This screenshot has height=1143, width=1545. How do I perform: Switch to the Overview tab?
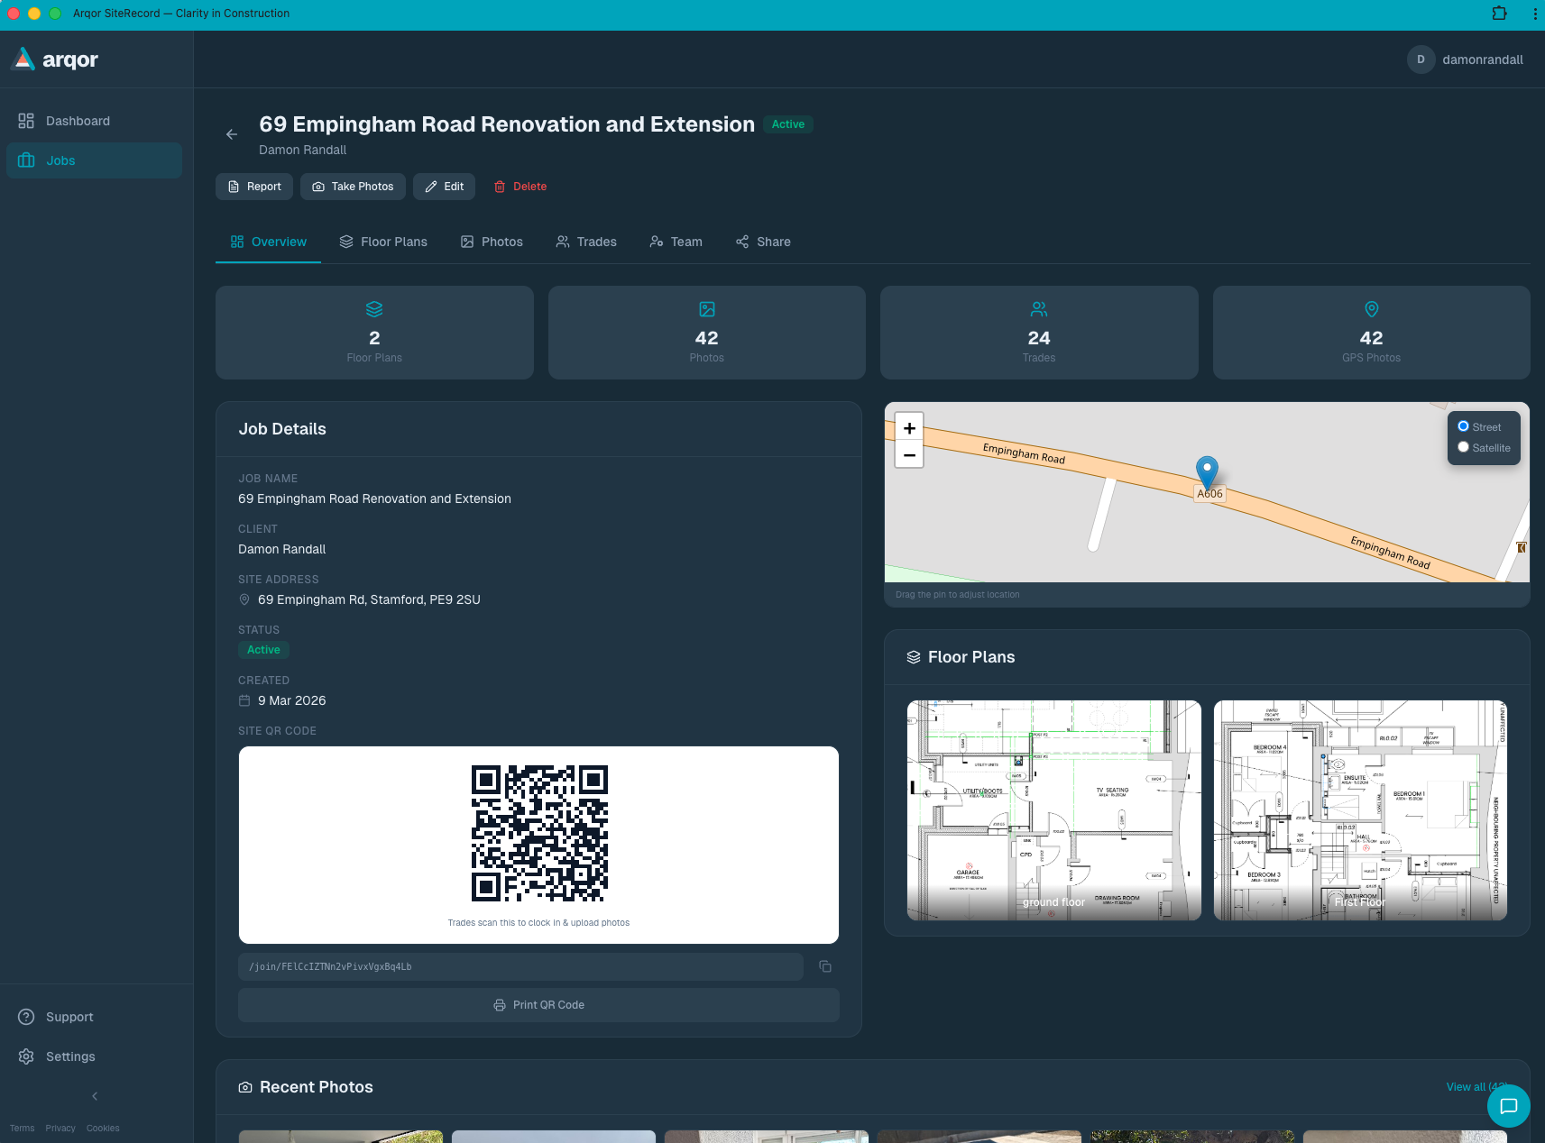[x=268, y=242]
